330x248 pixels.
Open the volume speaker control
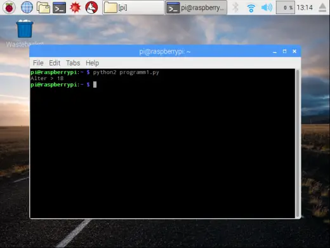tap(267, 8)
